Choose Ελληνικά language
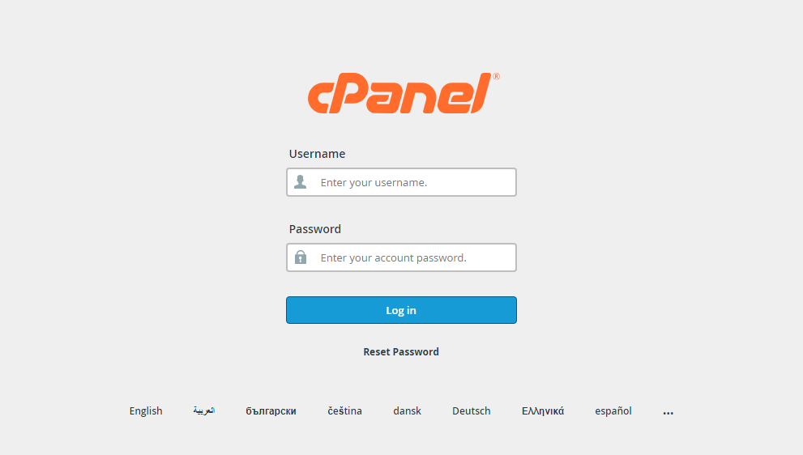 [543, 411]
